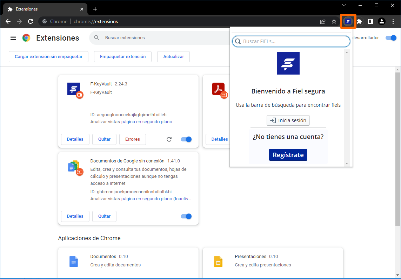Click the Actualizar button

click(x=173, y=57)
